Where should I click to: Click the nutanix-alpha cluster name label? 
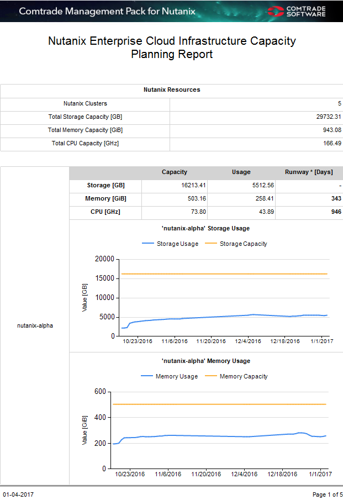click(35, 325)
